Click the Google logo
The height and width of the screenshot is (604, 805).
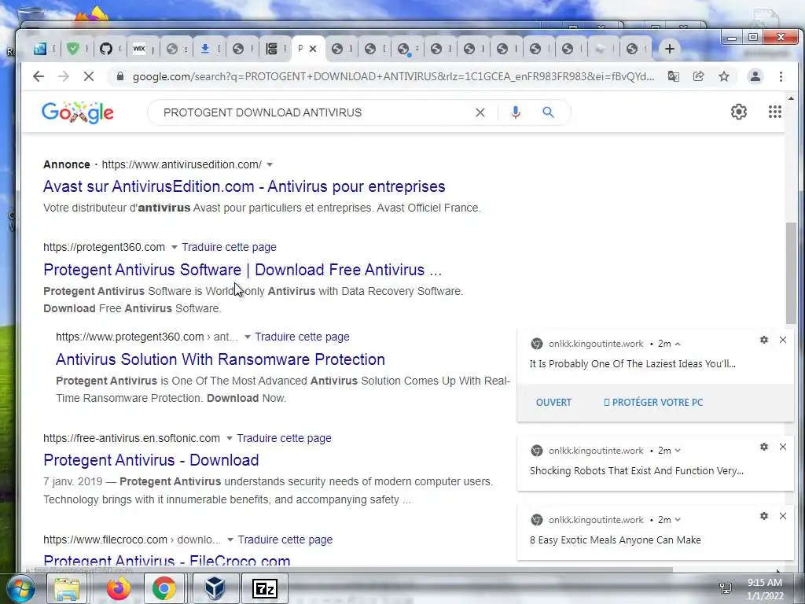78,112
